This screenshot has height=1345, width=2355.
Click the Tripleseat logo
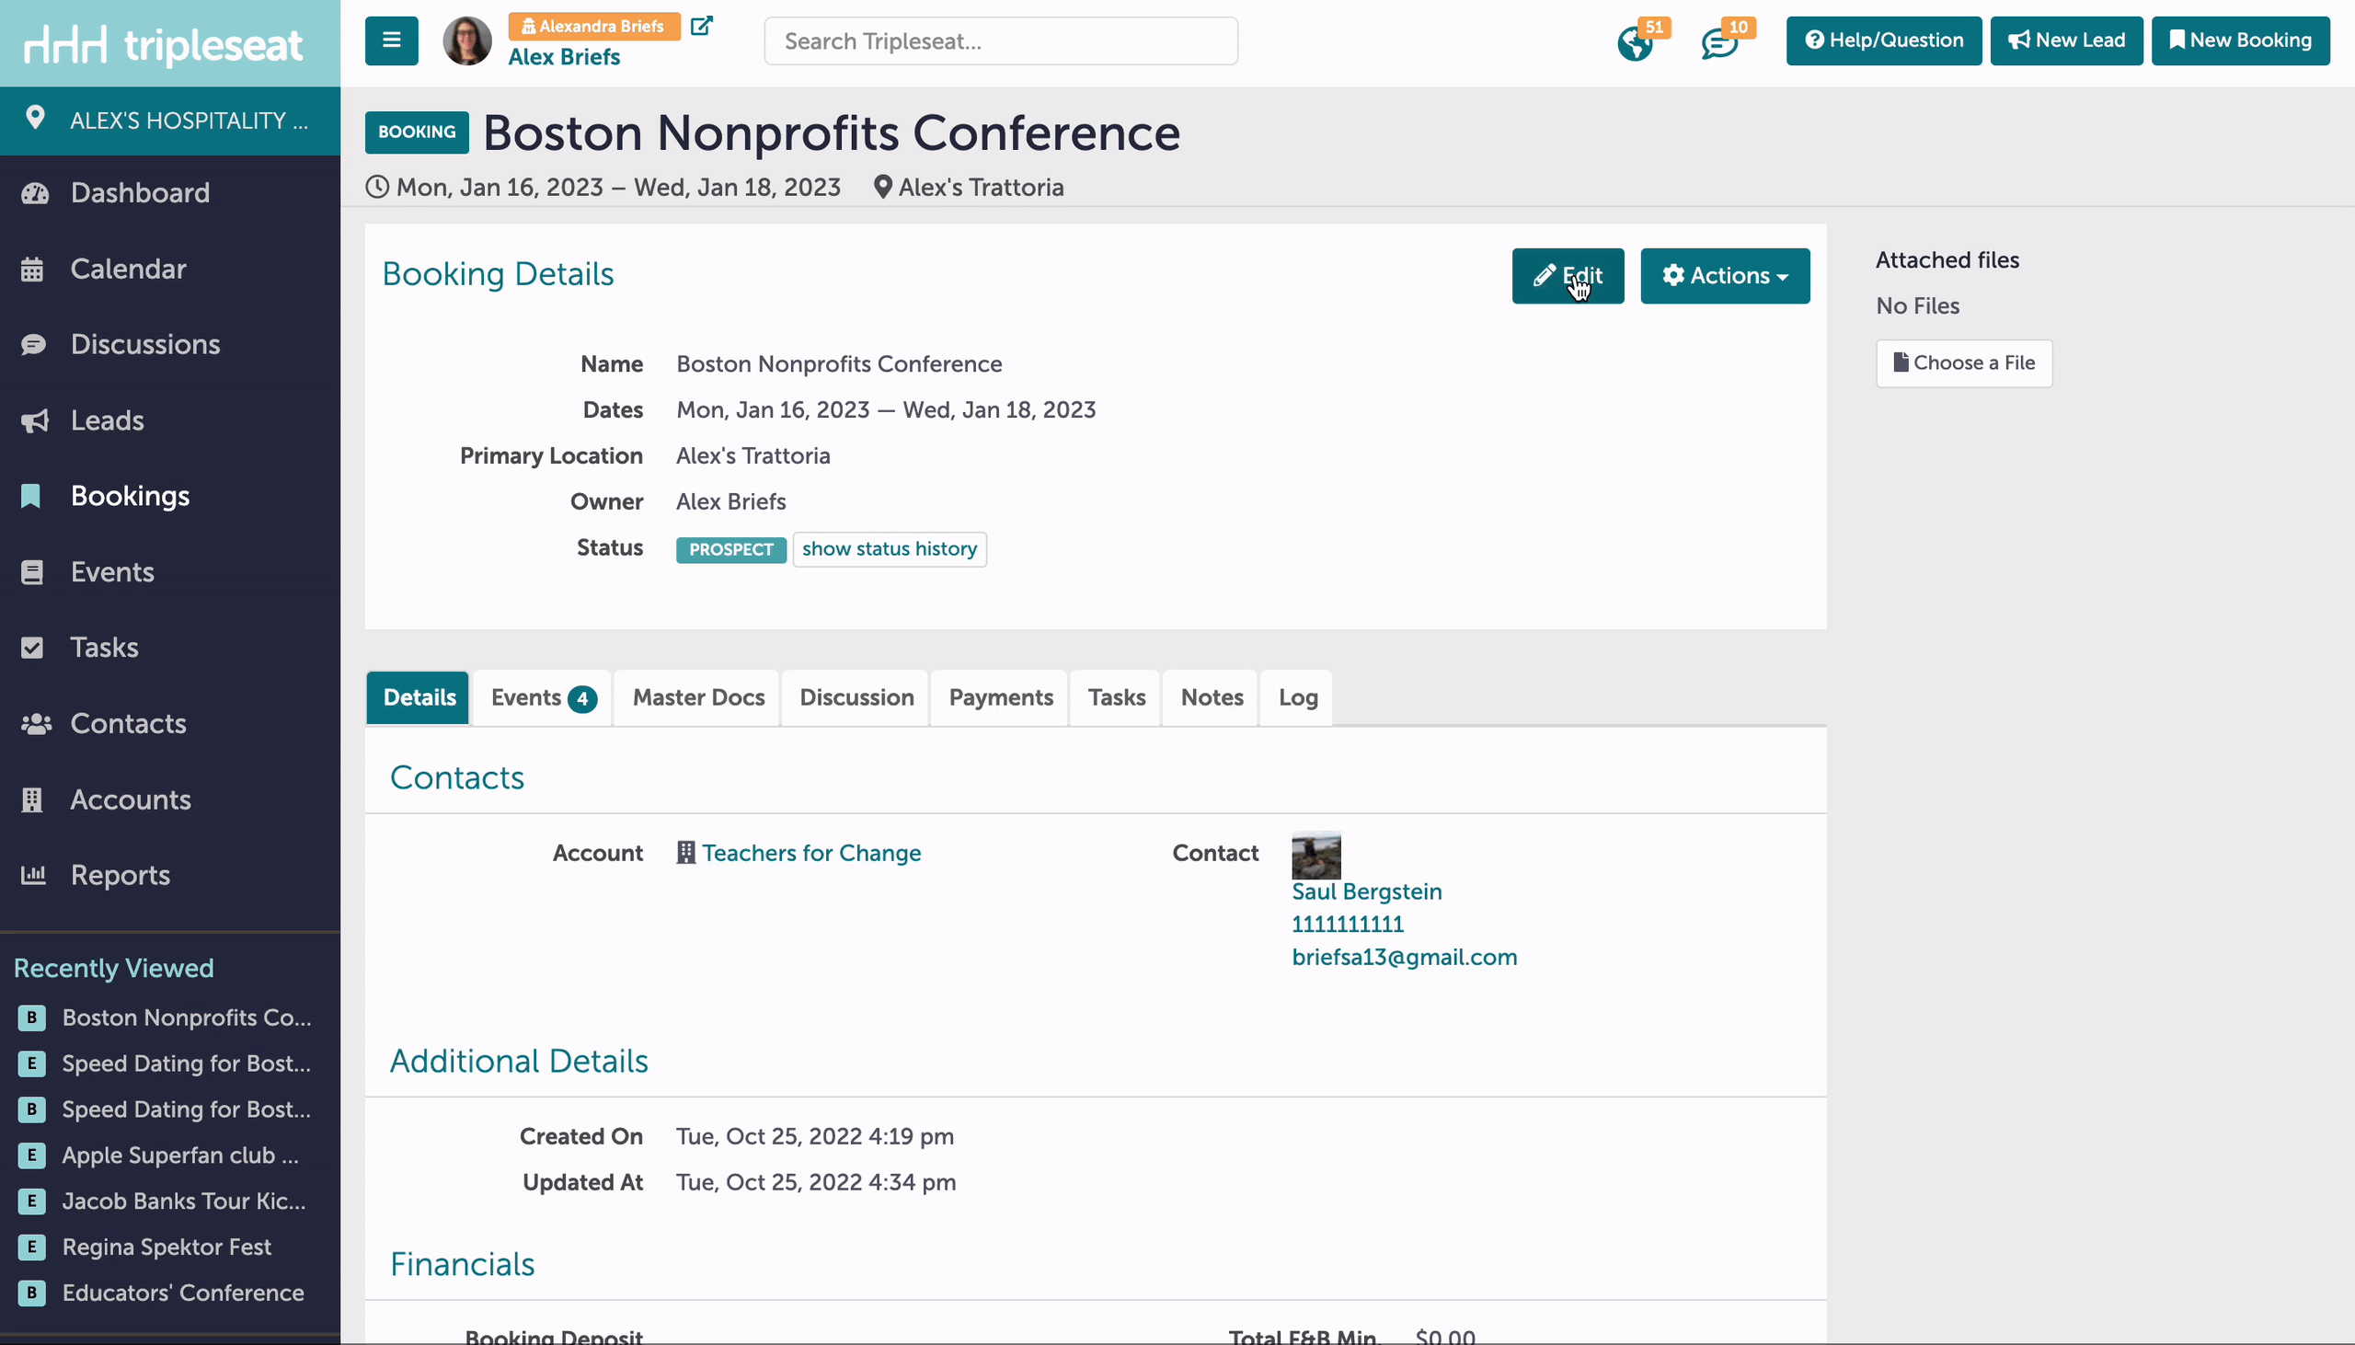click(164, 44)
